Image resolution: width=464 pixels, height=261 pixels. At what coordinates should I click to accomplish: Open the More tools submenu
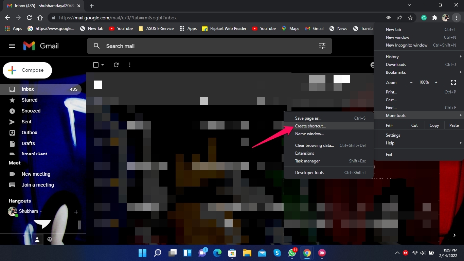tap(418, 115)
